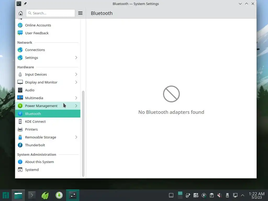Open Display and Monitor category

point(48,82)
